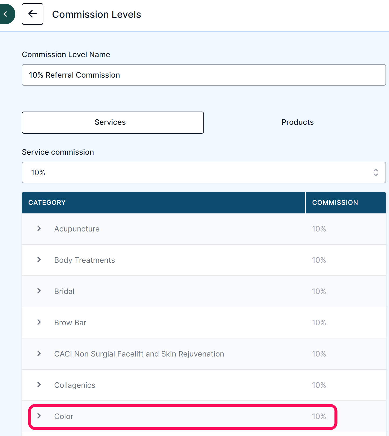389x436 pixels.
Task: Select the Color category row
Action: pos(204,416)
